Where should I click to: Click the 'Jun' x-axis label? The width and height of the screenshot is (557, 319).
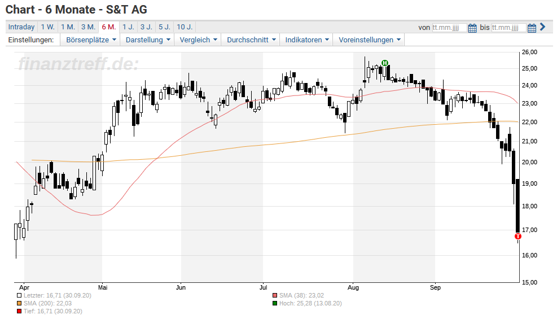[x=181, y=287]
